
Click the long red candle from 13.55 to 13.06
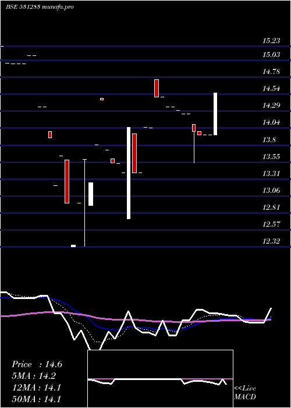67,181
